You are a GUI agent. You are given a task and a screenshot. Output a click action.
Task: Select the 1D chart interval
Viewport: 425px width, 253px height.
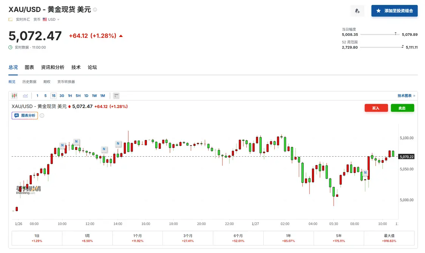[86, 96]
